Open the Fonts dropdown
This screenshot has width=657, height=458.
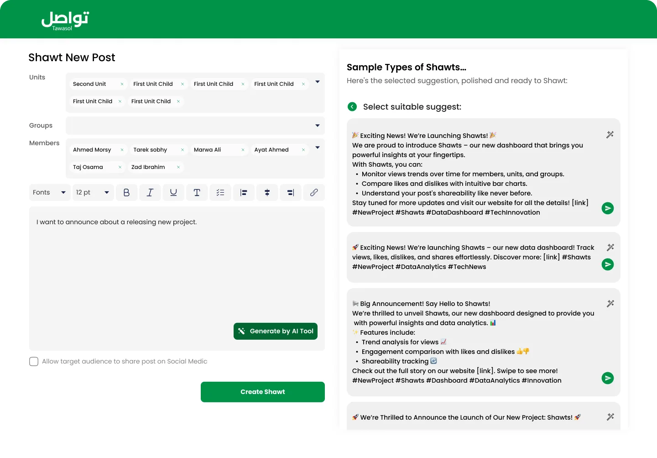click(x=49, y=193)
